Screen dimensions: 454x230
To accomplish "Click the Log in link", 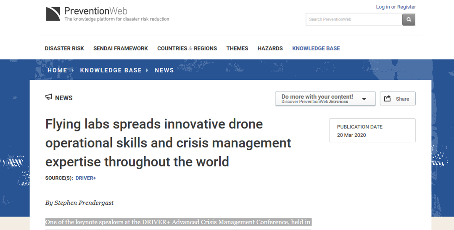I will tap(383, 7).
